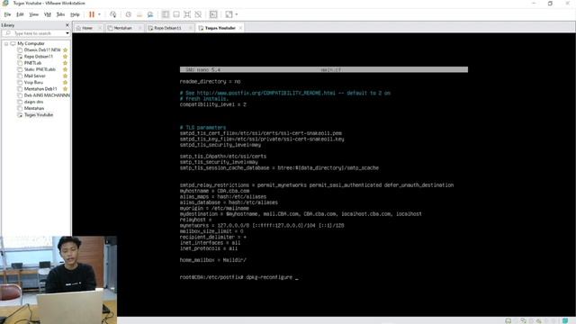Enter full screen mode icon
This screenshot has height=324, width=576.
click(x=187, y=14)
